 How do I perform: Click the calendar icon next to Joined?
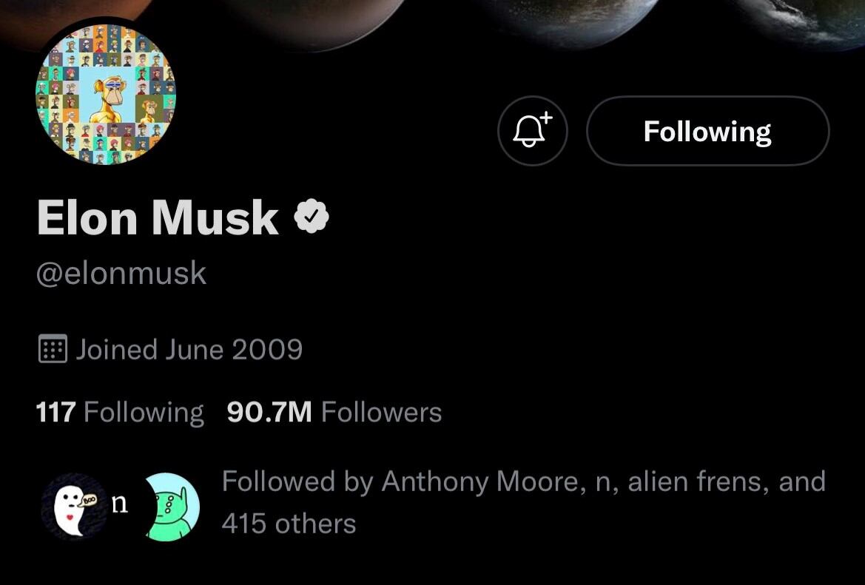pos(53,349)
